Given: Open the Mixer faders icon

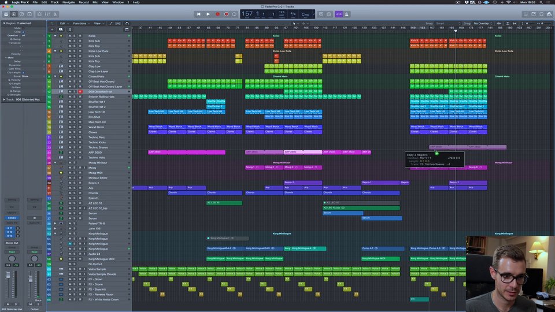Looking at the screenshot, I should click(47, 14).
